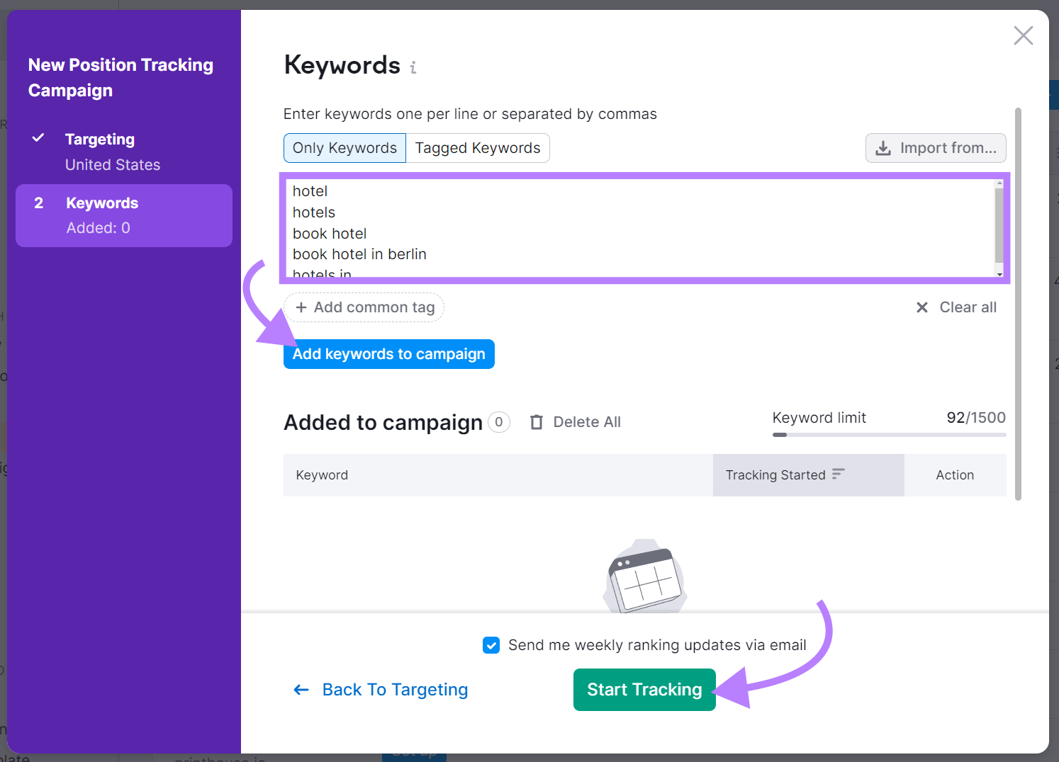Switch to the Only Keywords tab
Image resolution: width=1059 pixels, height=762 pixels.
coord(344,148)
